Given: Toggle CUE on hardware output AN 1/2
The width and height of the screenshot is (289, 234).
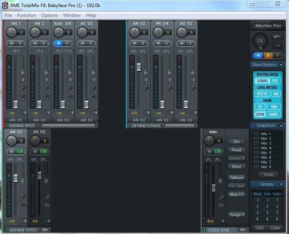Looking at the screenshot, I should [20, 152].
